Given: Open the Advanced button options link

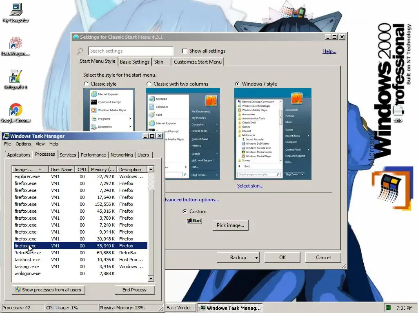Looking at the screenshot, I should click(x=192, y=200).
